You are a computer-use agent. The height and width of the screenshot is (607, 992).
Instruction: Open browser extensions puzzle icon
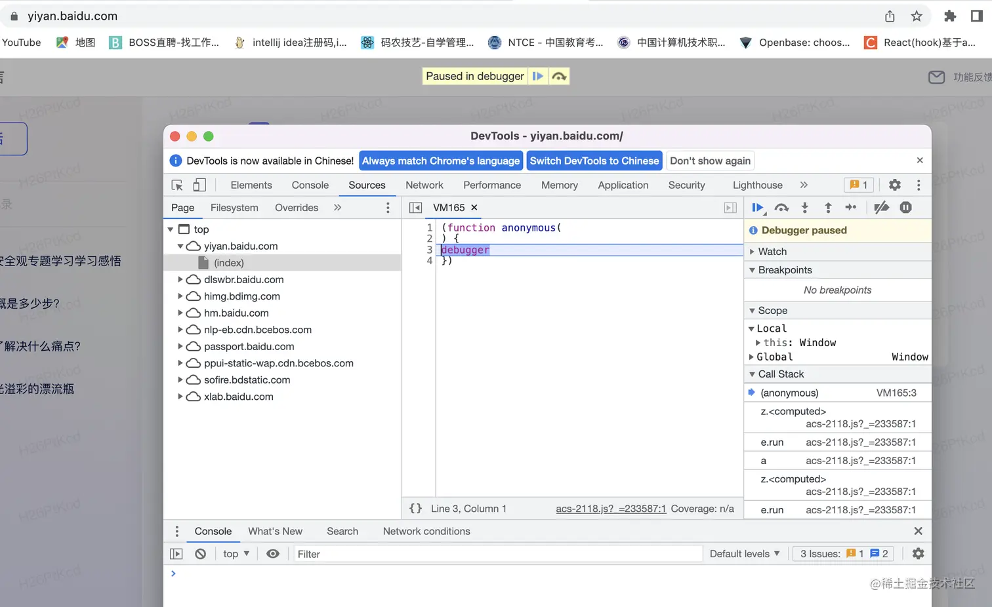tap(950, 16)
